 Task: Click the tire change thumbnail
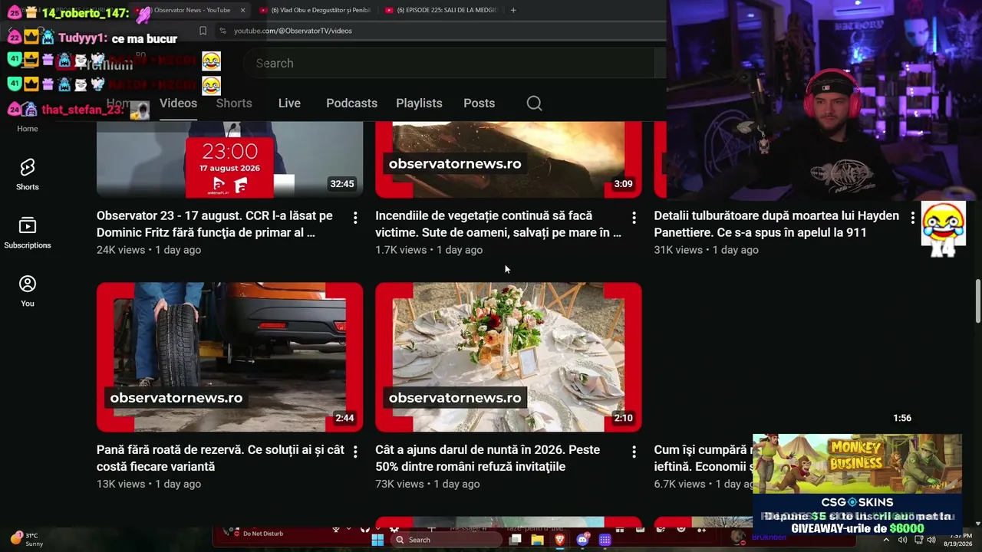[x=229, y=357]
